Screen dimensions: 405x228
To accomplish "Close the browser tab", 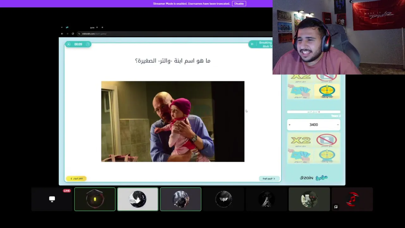I will pyautogui.click(x=97, y=27).
